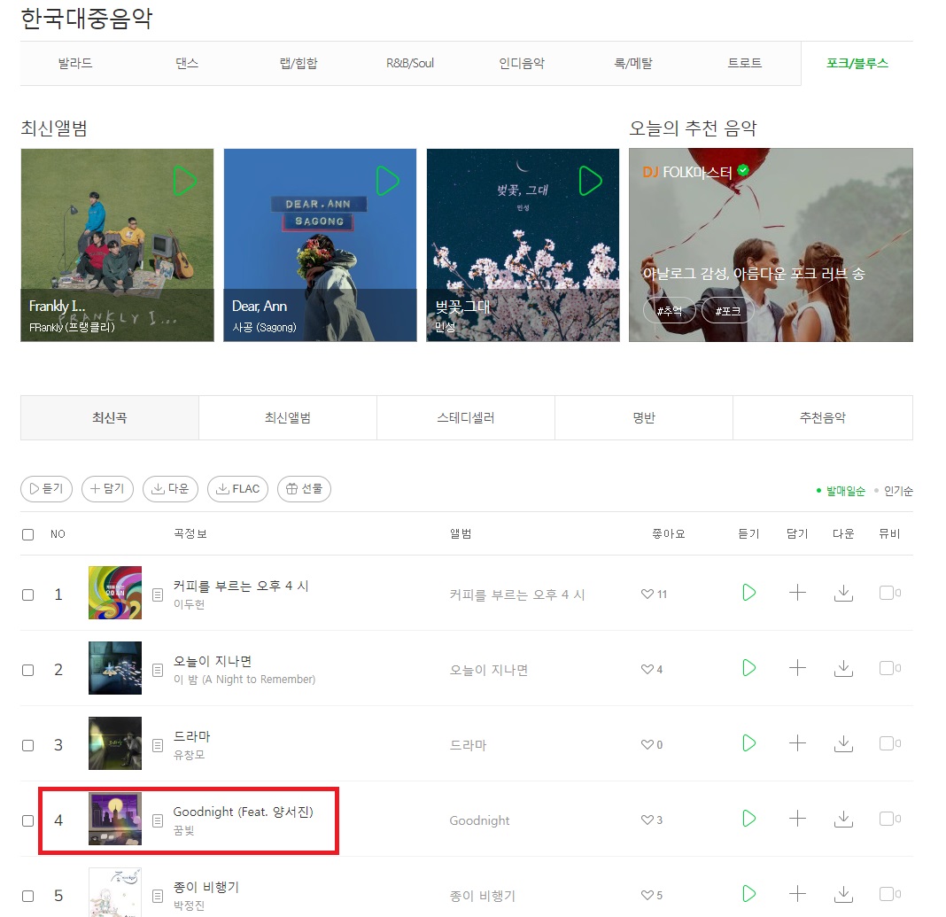Check the select-all tracks checkbox

27,534
